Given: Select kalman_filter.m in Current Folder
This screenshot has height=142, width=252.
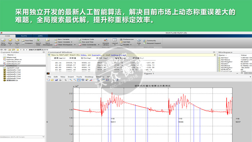Looking at the screenshot, I should (14, 59).
